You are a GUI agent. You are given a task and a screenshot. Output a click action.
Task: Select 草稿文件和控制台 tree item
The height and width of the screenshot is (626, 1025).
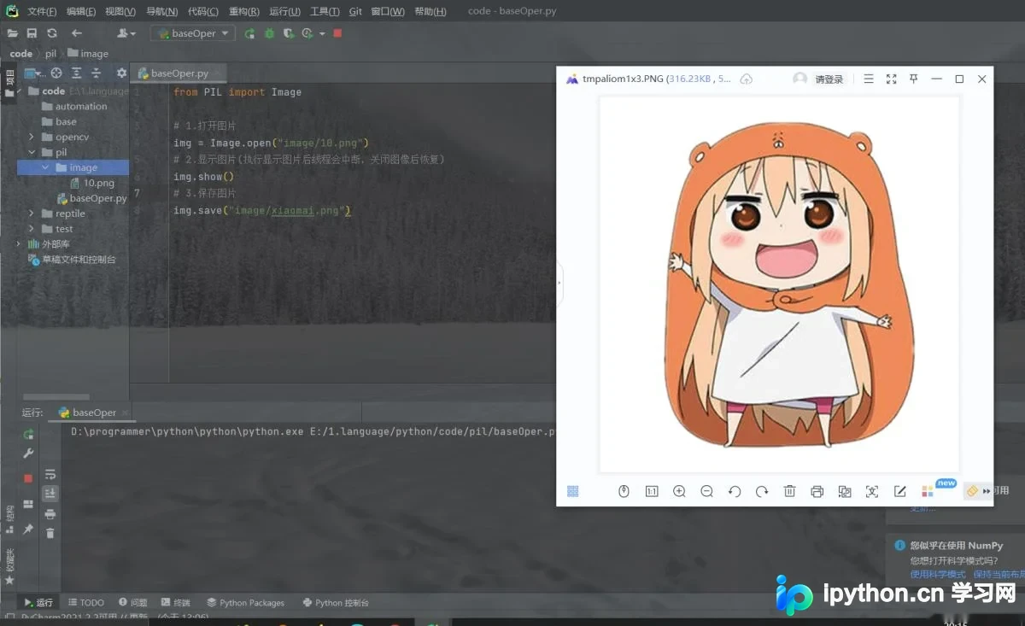click(x=73, y=260)
